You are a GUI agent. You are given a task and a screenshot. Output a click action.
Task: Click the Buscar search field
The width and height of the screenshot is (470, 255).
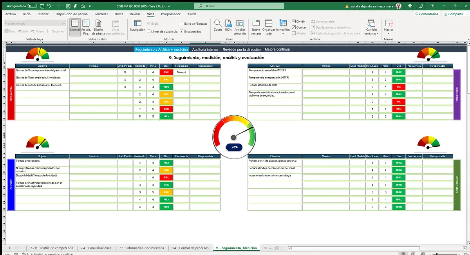pos(239,6)
